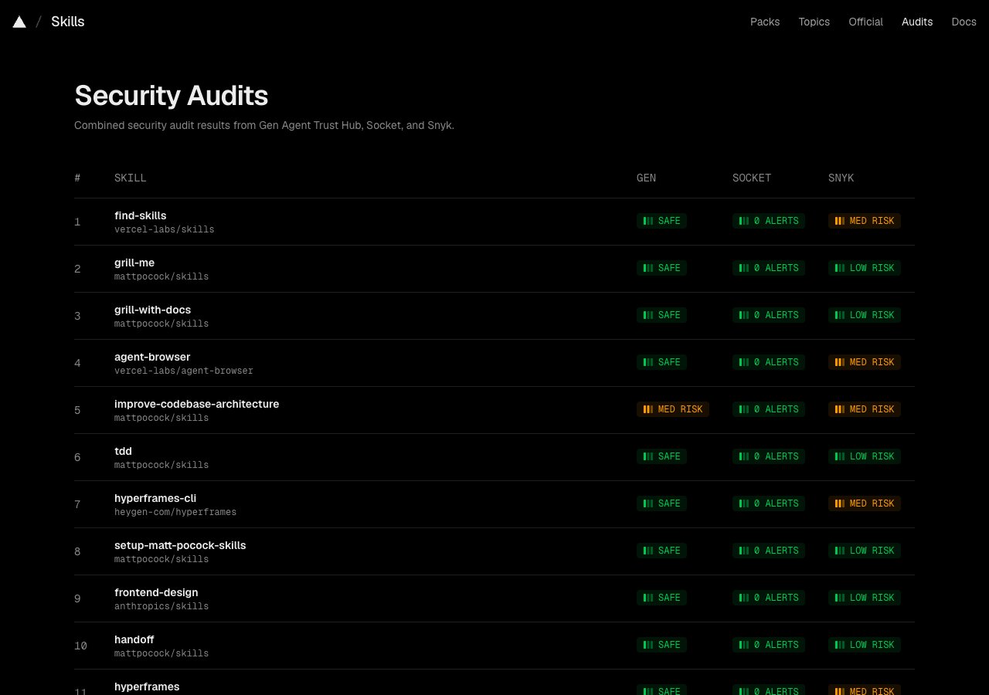Open the frontend-design skill

494,598
